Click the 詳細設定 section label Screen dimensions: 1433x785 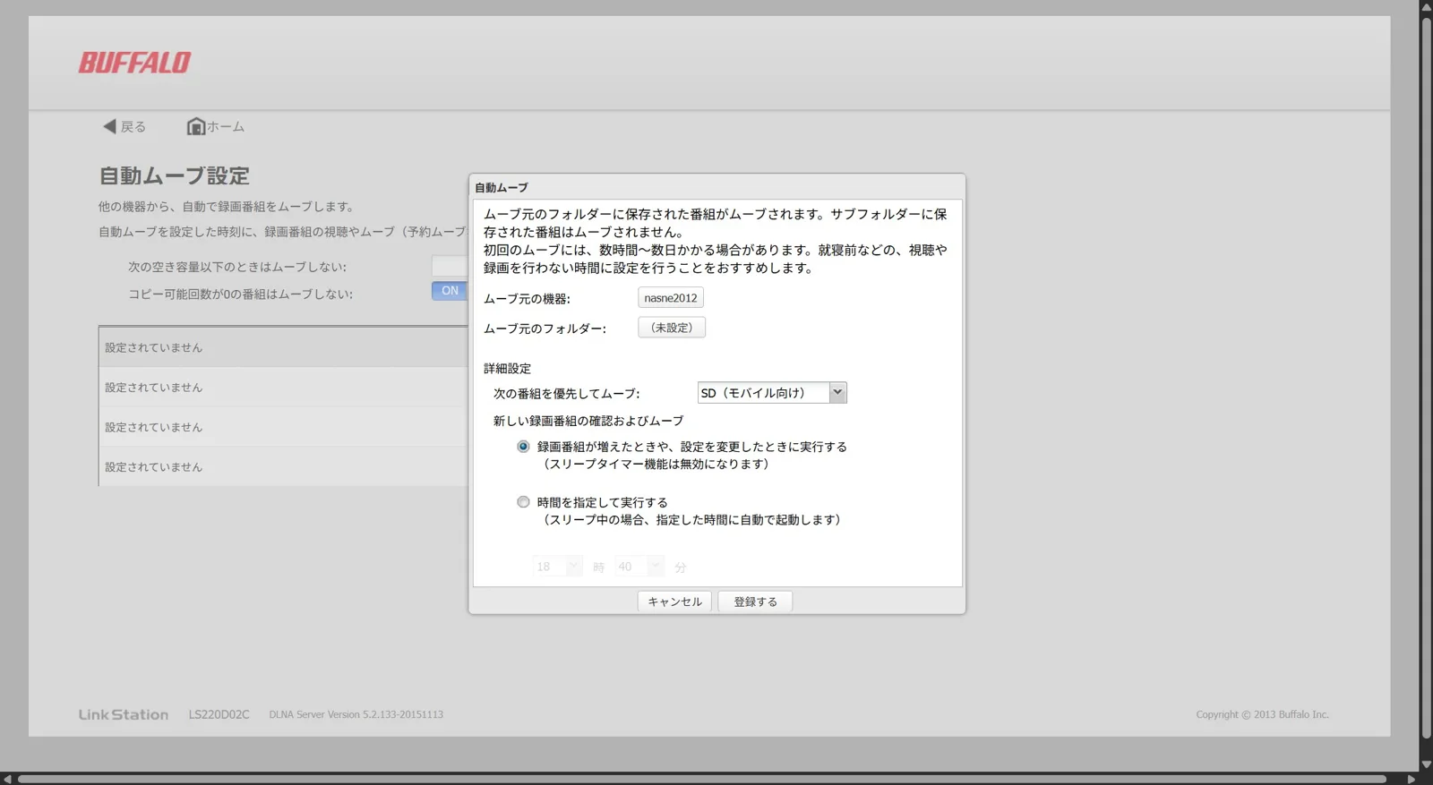tap(507, 369)
